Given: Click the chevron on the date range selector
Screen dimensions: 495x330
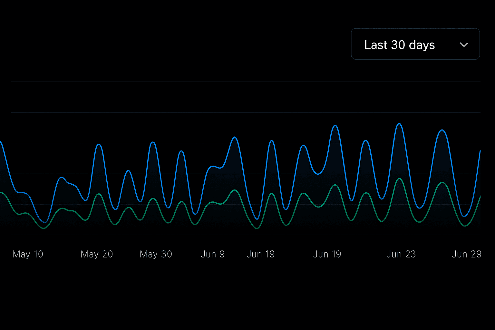Looking at the screenshot, I should click(464, 45).
